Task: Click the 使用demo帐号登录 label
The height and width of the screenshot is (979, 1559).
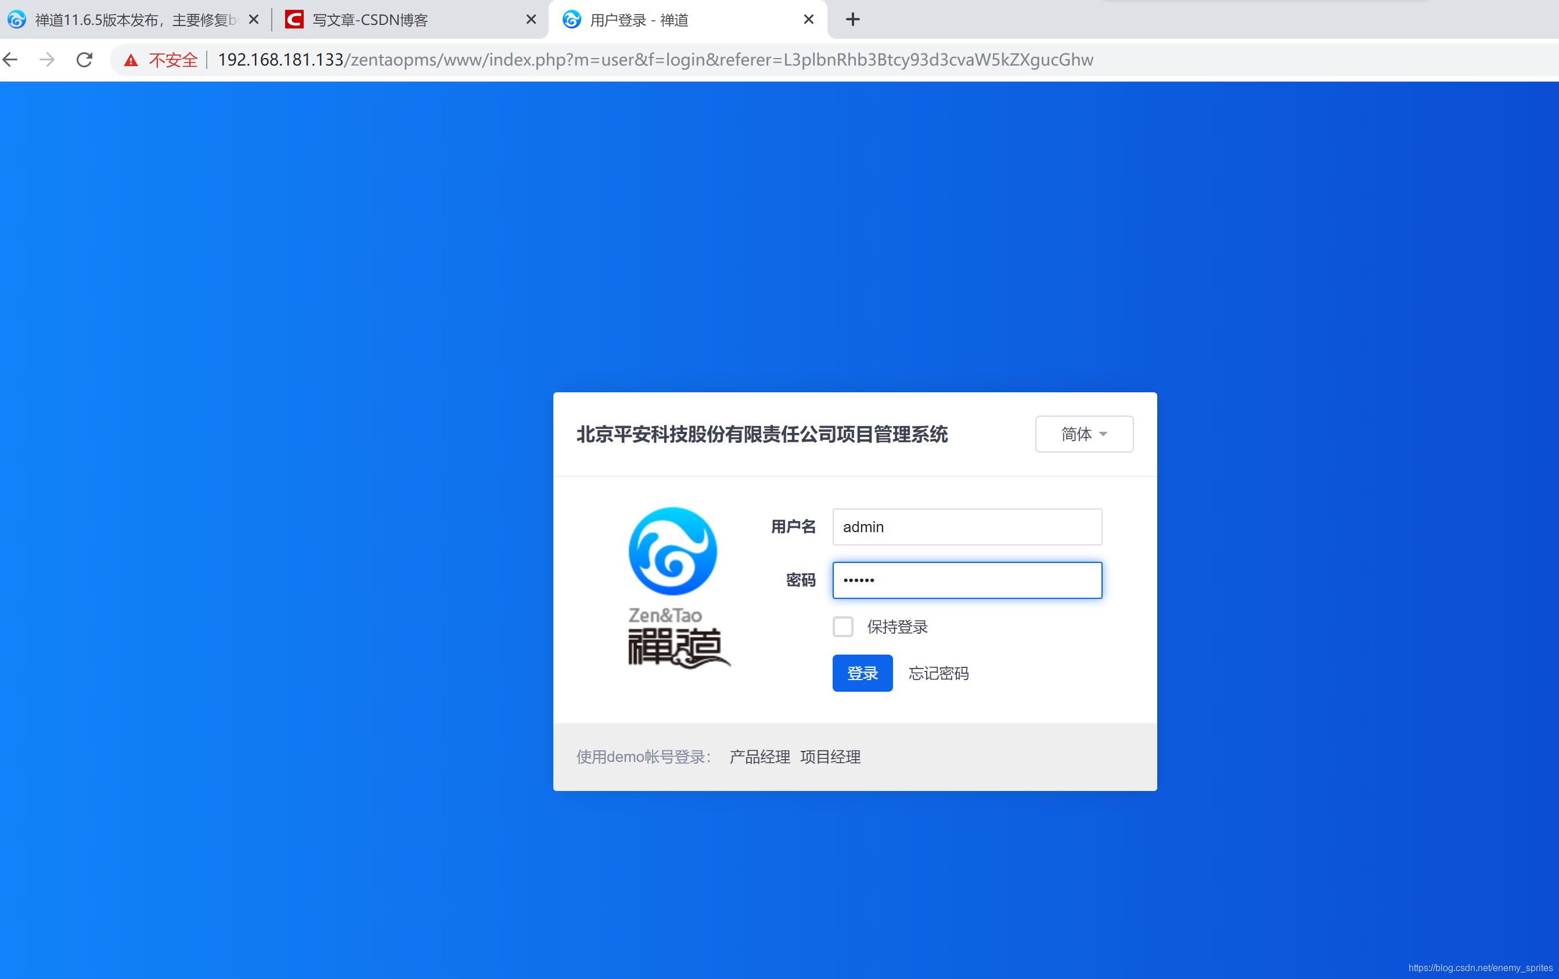Action: tap(644, 756)
